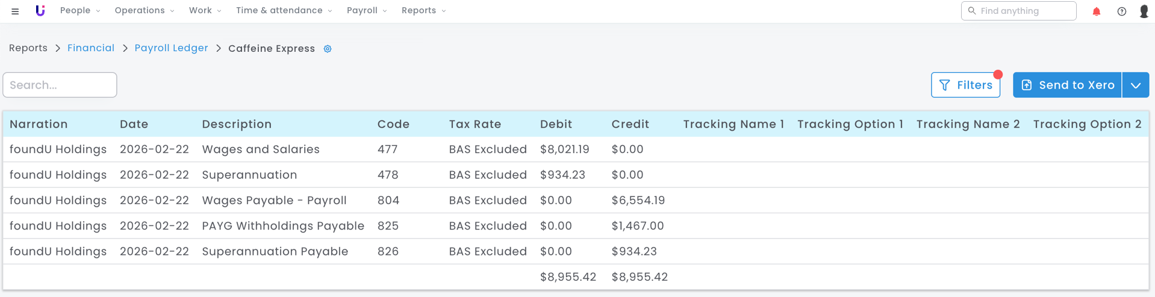
Task: Go to Payroll Ledger breadcrumb link
Action: 171,48
